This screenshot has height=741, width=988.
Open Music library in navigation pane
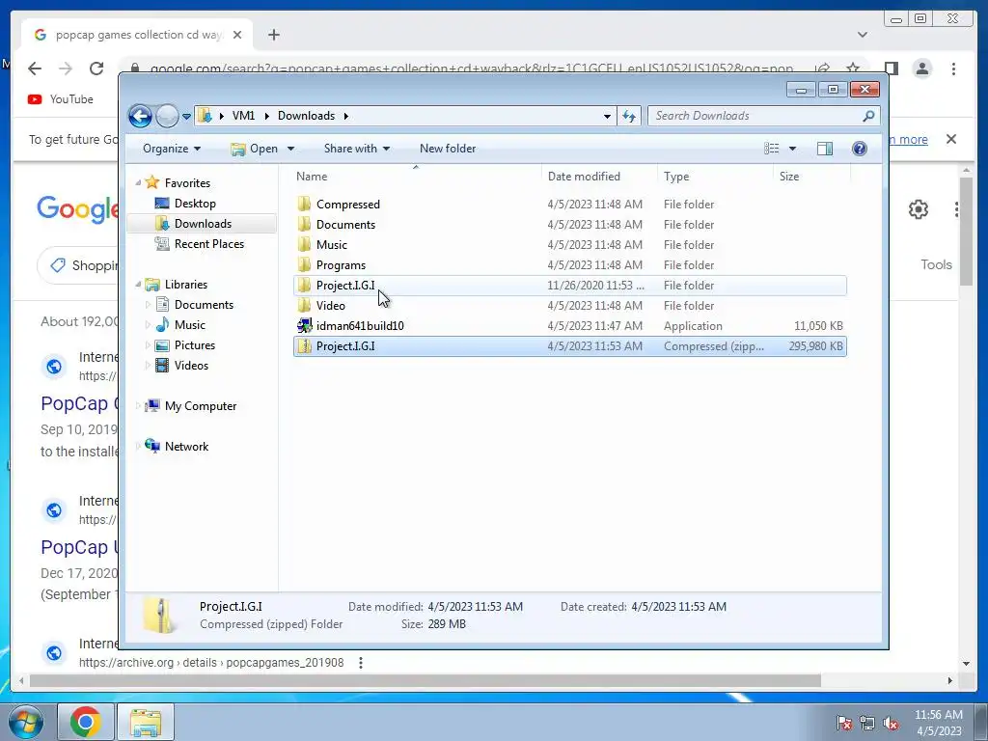tap(189, 325)
